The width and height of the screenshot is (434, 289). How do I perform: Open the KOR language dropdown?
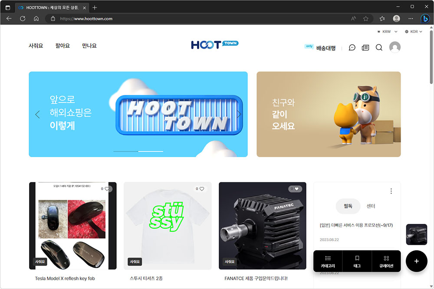pyautogui.click(x=414, y=32)
